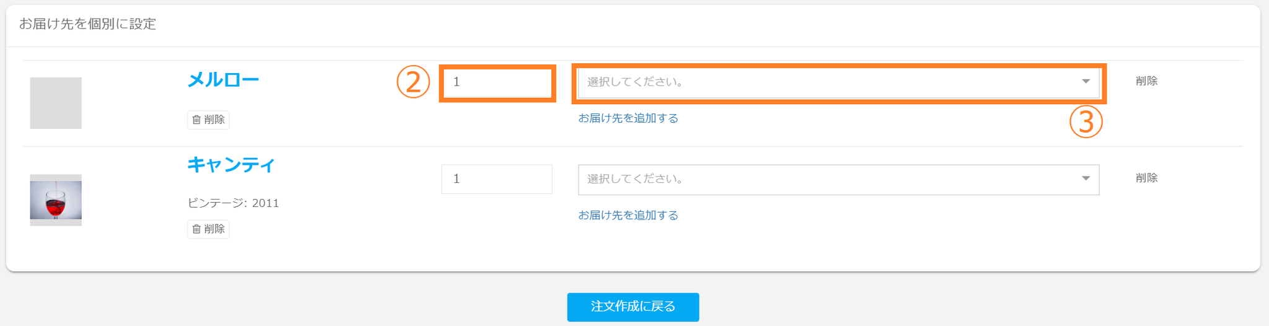Click the dropdown arrow in キャンティ's destination selector
The image size is (1269, 326).
click(1086, 179)
